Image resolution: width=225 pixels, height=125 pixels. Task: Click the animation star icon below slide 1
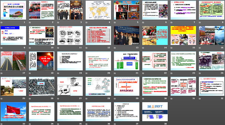point(2,22)
